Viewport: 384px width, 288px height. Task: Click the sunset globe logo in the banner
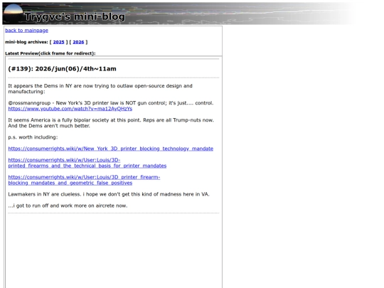(14, 14)
